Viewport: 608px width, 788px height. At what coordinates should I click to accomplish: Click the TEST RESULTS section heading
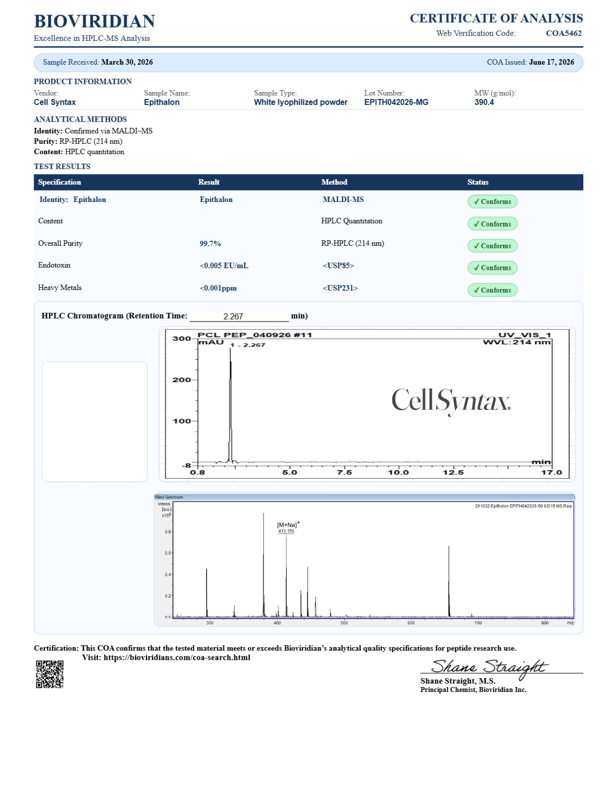[62, 166]
